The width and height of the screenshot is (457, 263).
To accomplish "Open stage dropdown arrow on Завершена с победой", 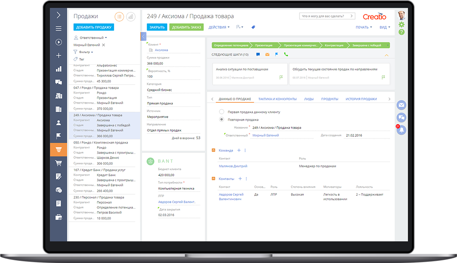I will click(387, 45).
